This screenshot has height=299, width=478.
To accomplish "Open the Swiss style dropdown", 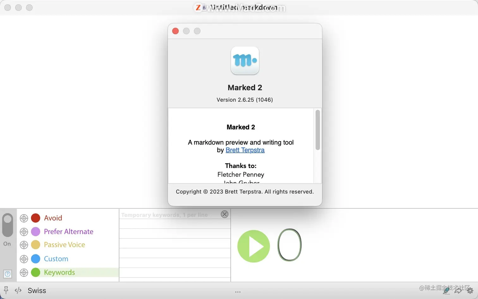I will point(37,290).
